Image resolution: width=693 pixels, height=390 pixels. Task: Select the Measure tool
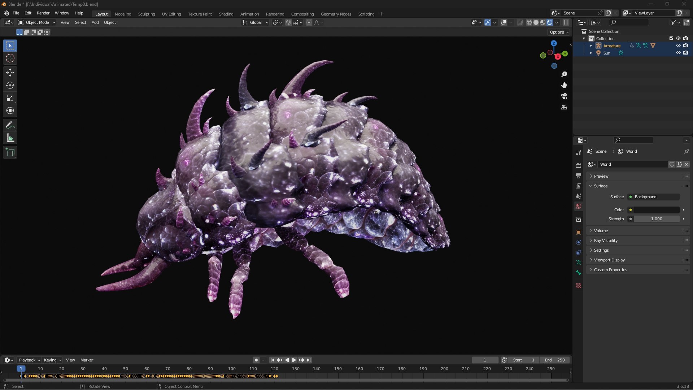pyautogui.click(x=10, y=138)
